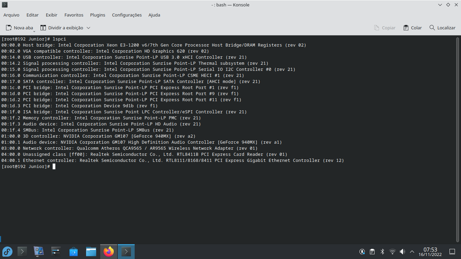This screenshot has width=461, height=259.
Task: Click the Copiar toolbar button
Action: tap(385, 28)
